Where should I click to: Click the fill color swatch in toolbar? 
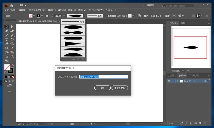(x=7, y=67)
